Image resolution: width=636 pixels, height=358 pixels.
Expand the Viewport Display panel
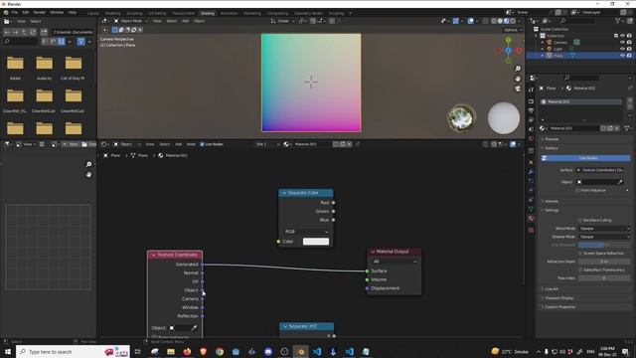558,298
